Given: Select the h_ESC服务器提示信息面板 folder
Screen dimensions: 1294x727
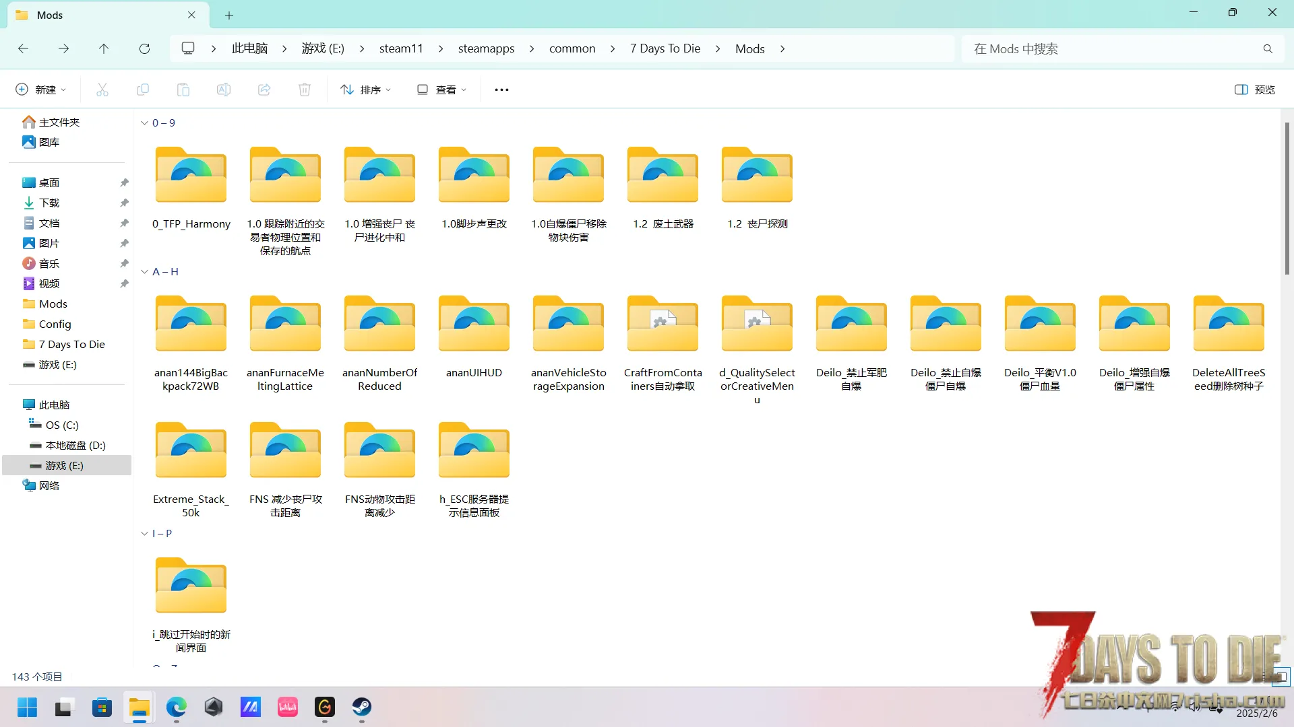Looking at the screenshot, I should click(474, 470).
